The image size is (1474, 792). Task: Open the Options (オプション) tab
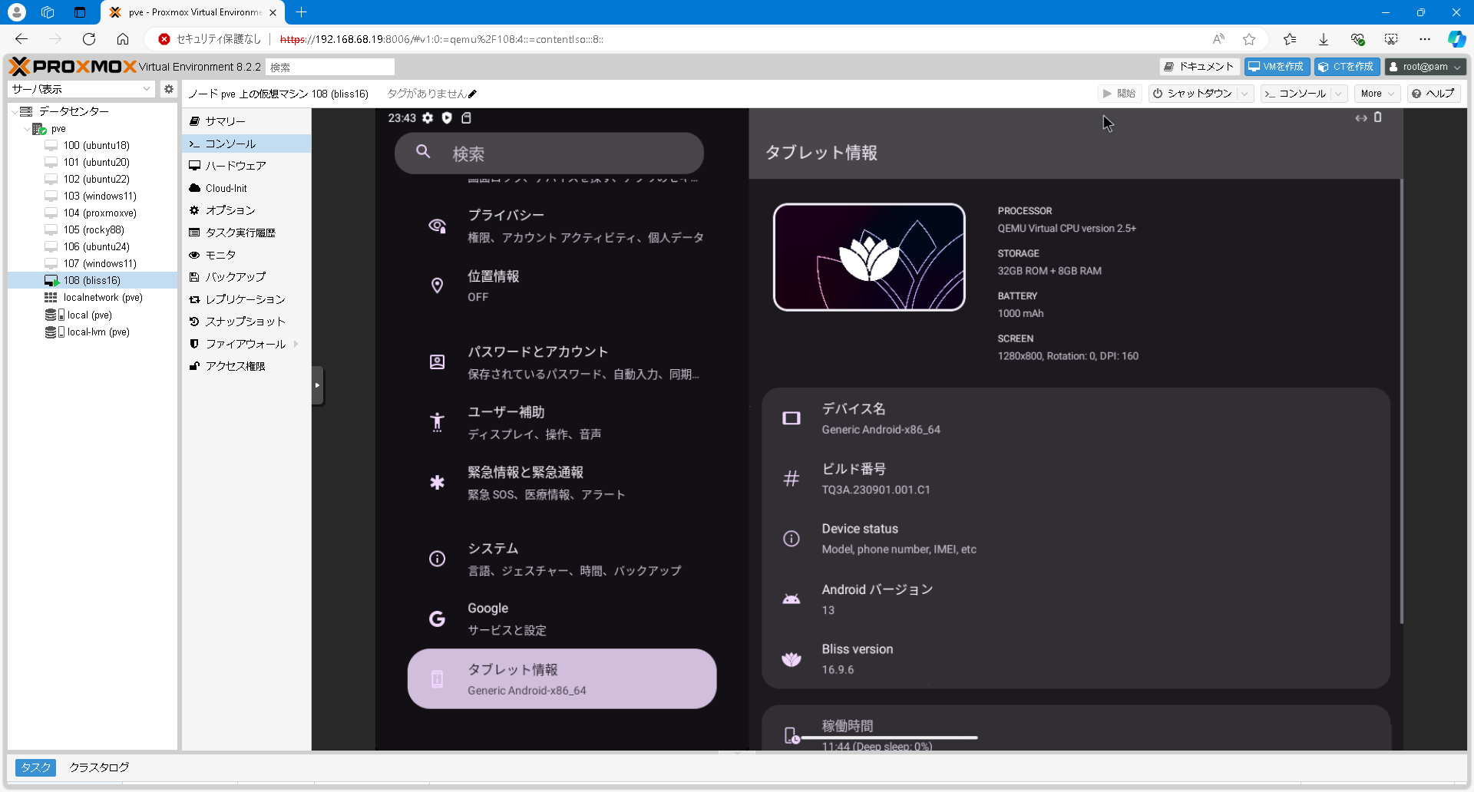[246, 210]
